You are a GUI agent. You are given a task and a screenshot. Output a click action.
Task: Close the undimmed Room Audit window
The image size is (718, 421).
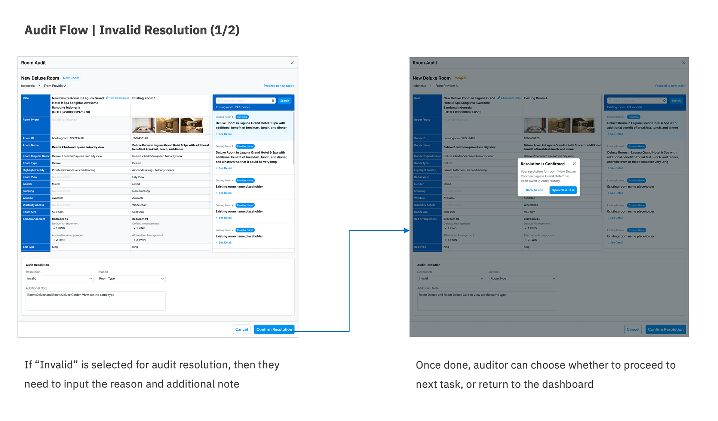292,63
